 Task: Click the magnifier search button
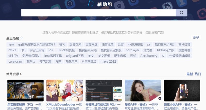coord(182,13)
